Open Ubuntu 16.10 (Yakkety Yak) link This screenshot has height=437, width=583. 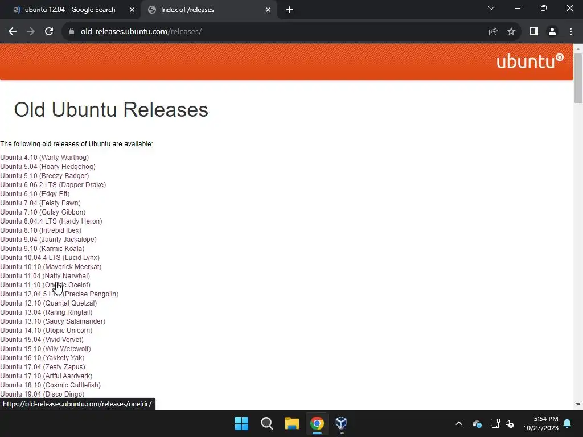[42, 358]
